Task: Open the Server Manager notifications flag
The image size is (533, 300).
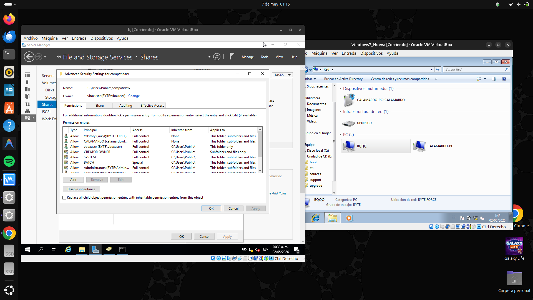Action: click(x=232, y=56)
